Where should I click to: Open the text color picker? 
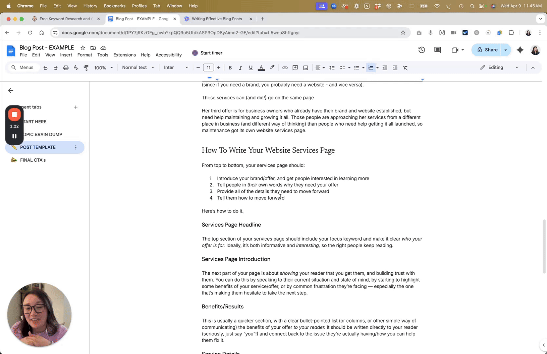point(261,68)
